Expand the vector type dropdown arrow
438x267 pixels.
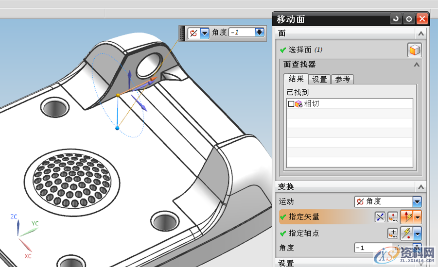[x=418, y=217]
